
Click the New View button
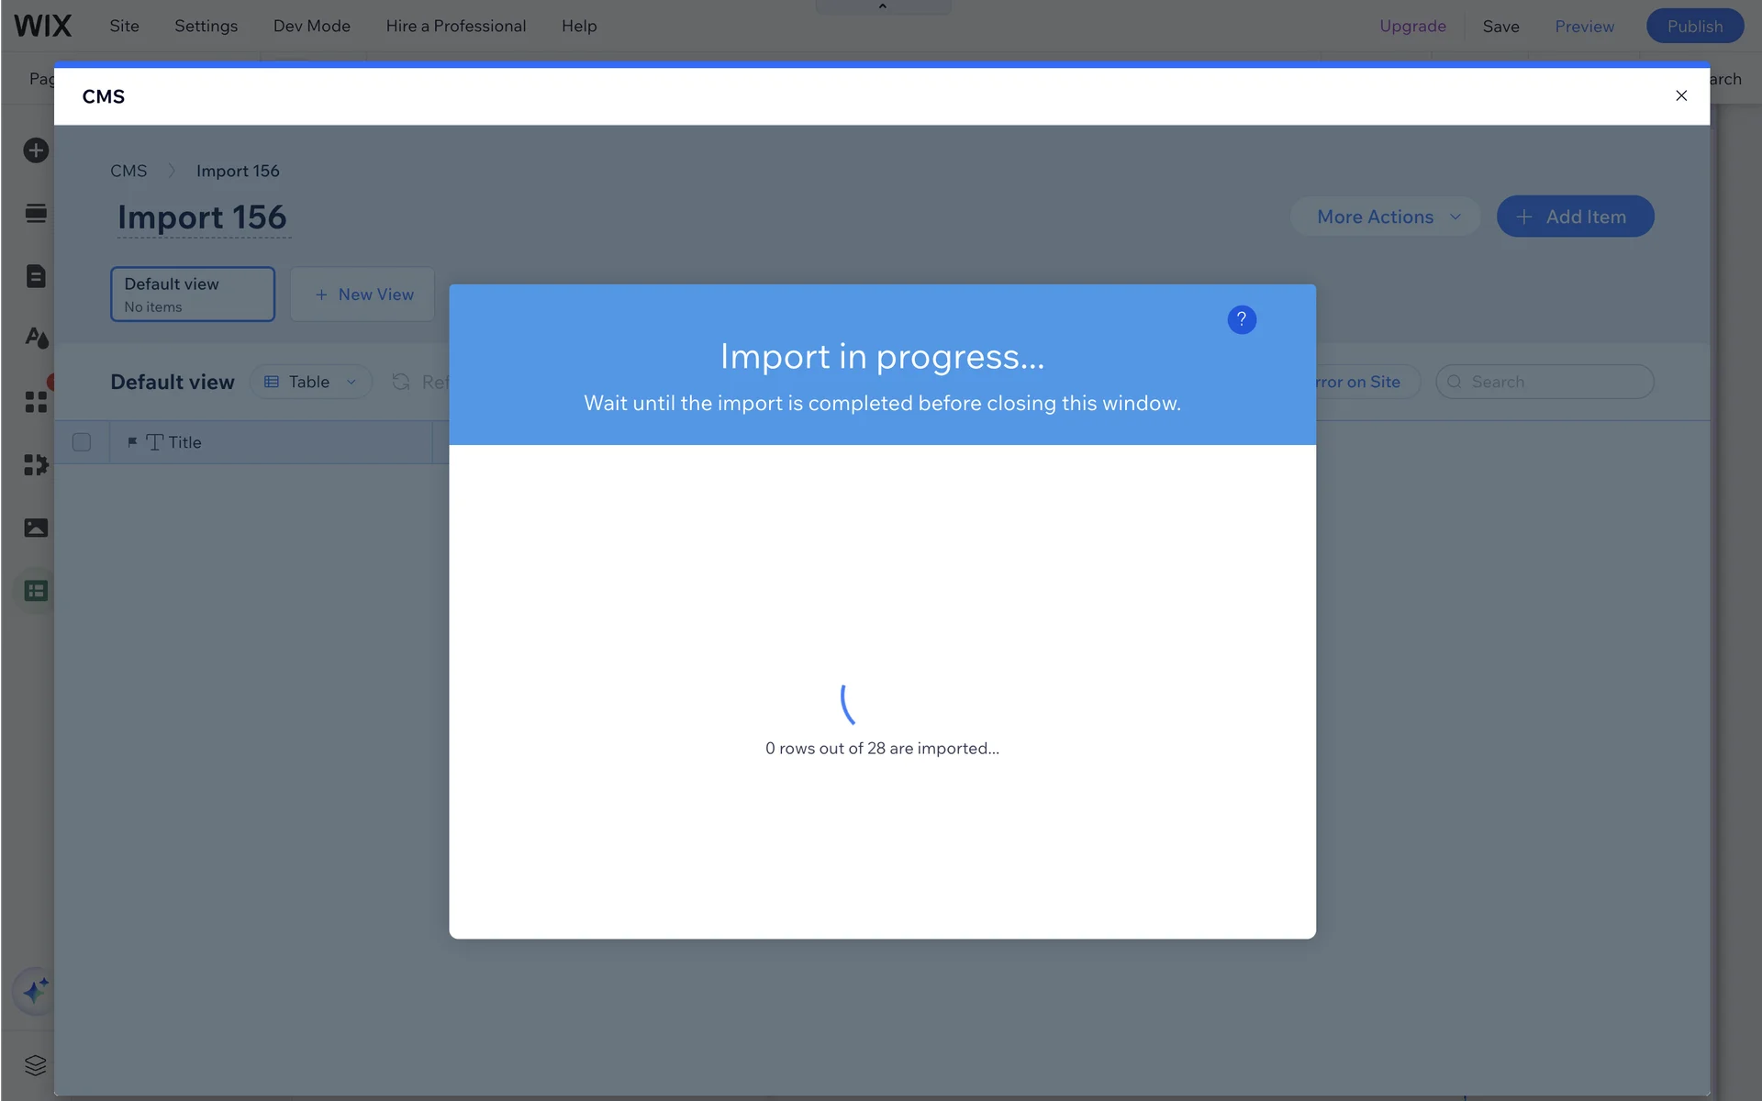(363, 295)
